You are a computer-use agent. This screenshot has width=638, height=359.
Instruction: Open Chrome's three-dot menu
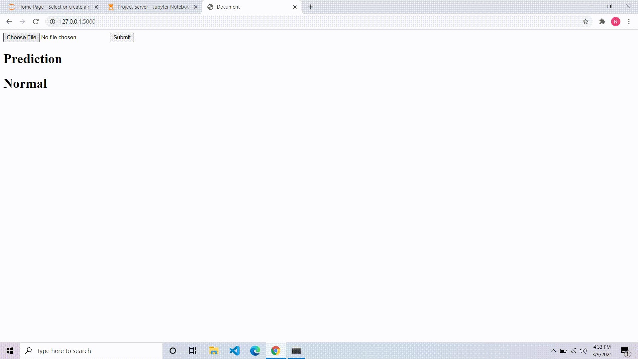point(629,22)
